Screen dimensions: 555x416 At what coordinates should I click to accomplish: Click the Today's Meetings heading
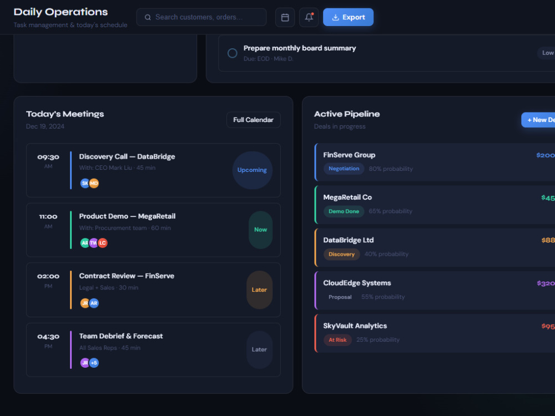pyautogui.click(x=65, y=114)
